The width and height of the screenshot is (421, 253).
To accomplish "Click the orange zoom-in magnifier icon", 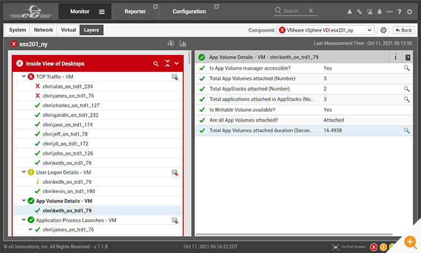I will [410, 242].
